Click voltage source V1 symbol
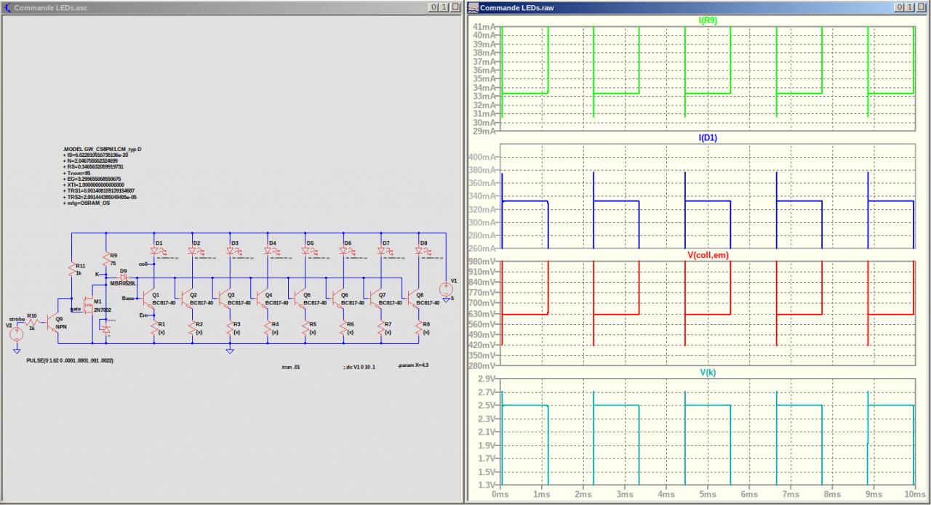The image size is (931, 505). tap(446, 288)
